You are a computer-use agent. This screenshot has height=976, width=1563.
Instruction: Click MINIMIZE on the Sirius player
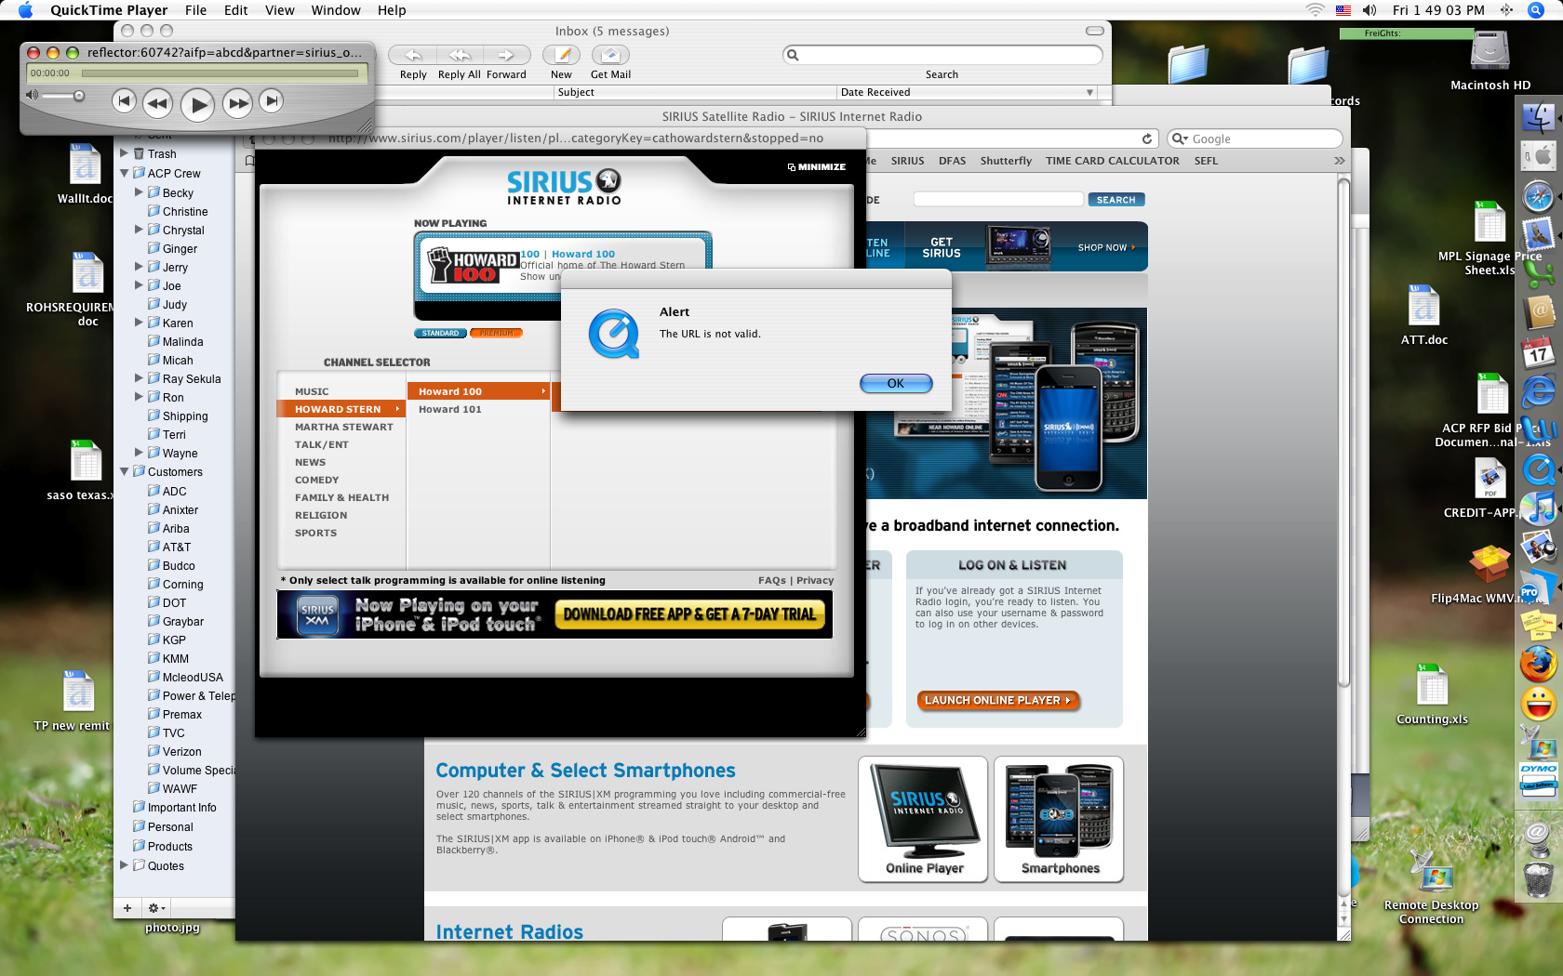(817, 167)
